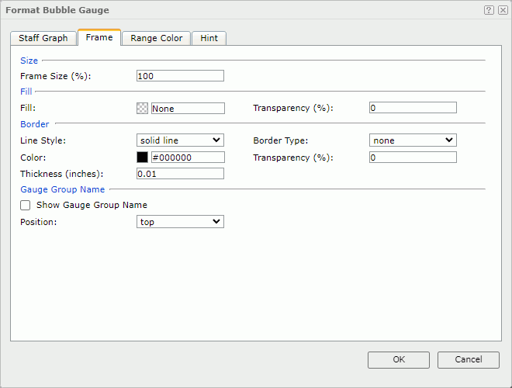Click the border Color hex field
Viewport: 512px width, 388px height.
click(188, 158)
